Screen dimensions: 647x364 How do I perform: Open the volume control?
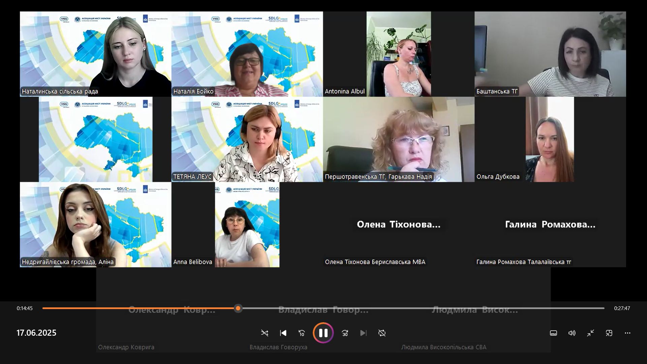pos(572,333)
